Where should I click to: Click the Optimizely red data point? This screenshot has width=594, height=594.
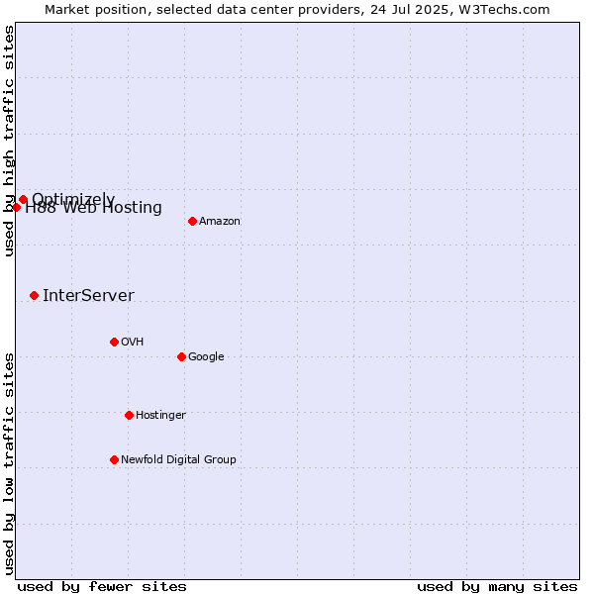pos(23,199)
